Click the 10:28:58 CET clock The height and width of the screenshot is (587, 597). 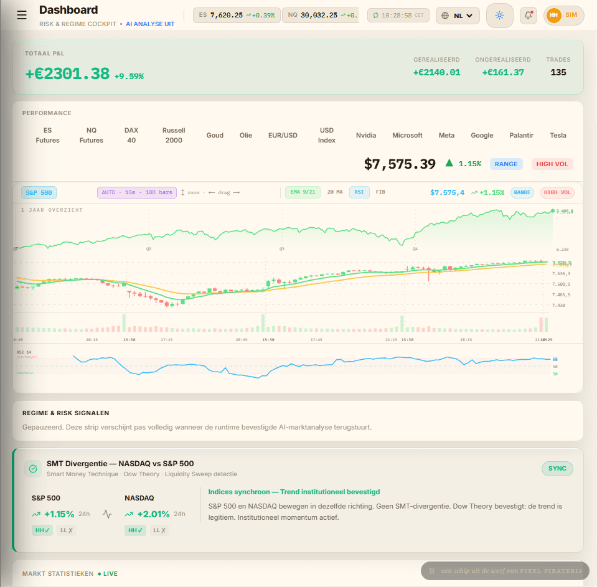coord(398,15)
